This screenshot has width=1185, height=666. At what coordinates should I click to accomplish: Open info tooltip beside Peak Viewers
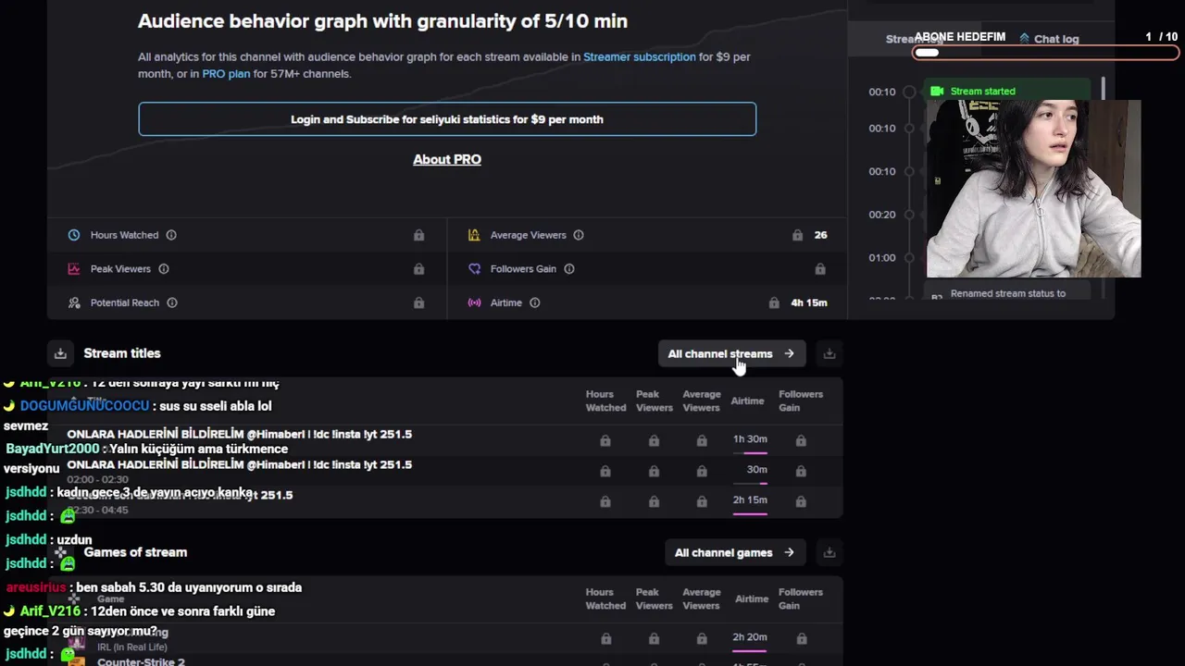[164, 269]
